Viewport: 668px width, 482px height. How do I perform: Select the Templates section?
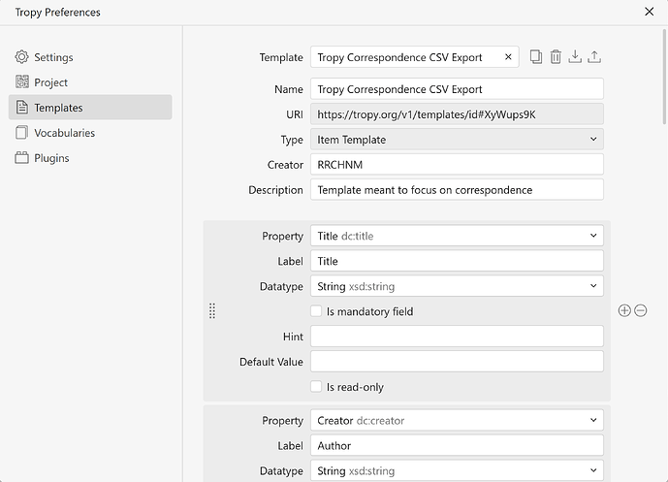(x=90, y=108)
